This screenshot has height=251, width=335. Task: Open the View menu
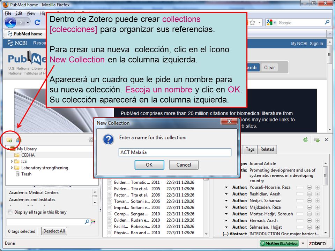coord(31,13)
